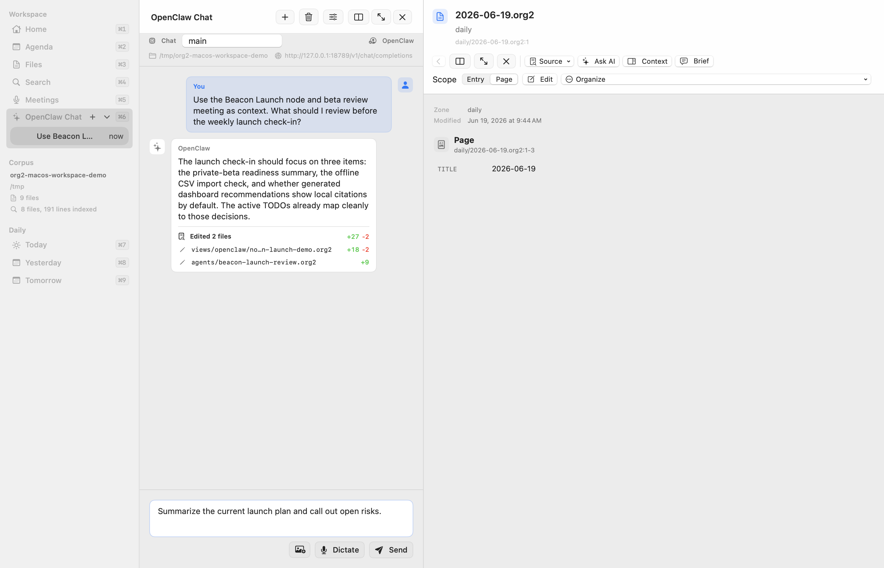Click the Edit button
The image size is (884, 568).
[x=540, y=79]
